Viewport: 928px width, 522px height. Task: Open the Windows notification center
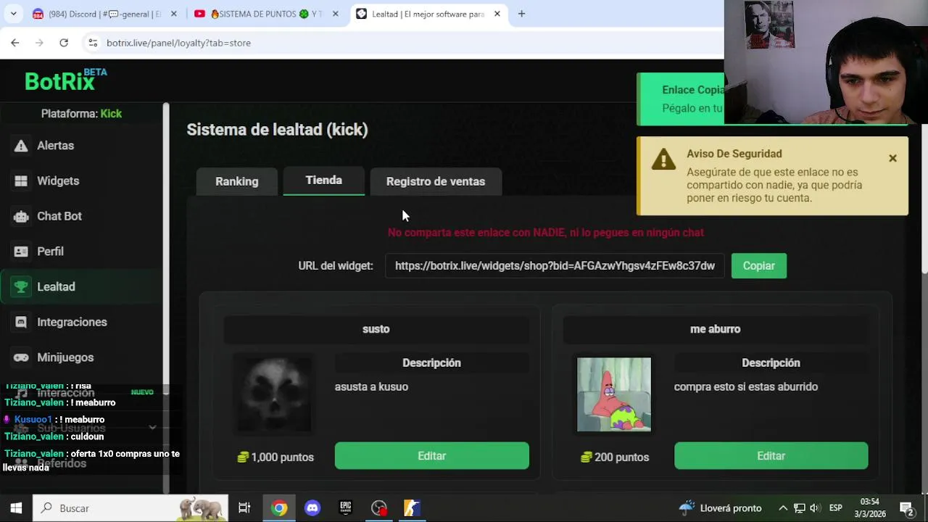coord(906,508)
